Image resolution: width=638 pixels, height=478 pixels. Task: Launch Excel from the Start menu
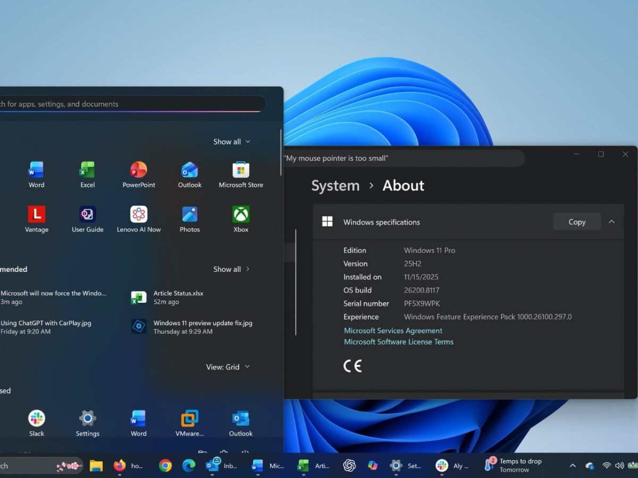click(87, 175)
